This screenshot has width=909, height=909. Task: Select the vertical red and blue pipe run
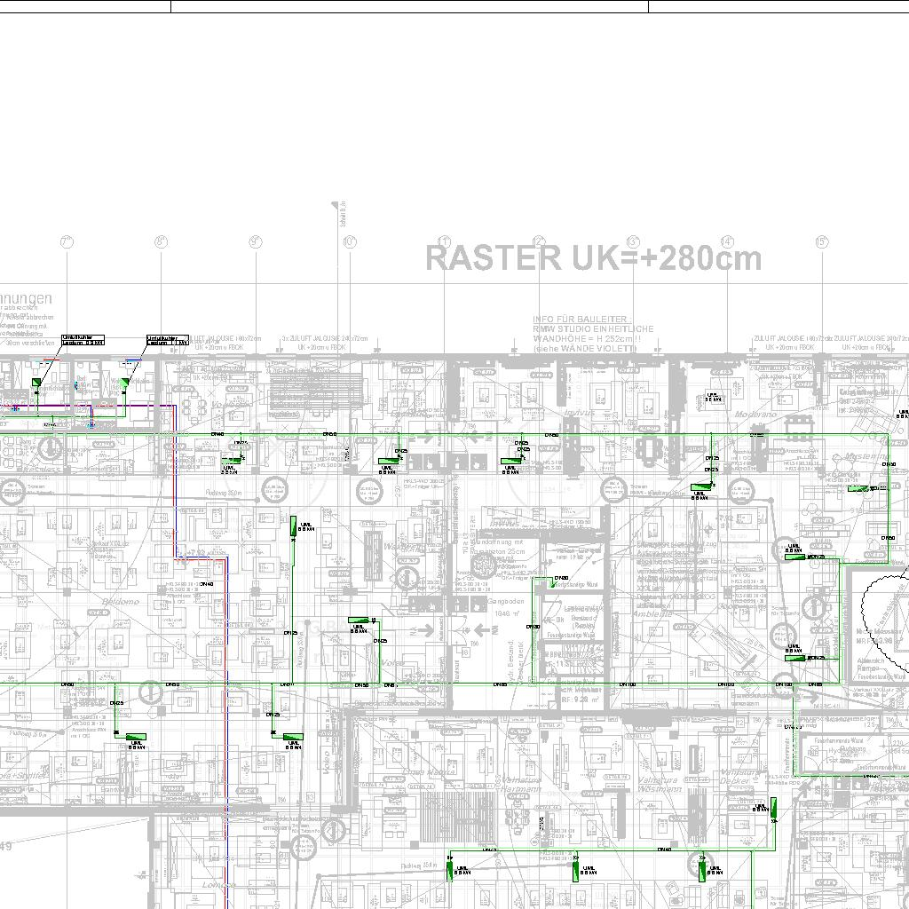[226, 710]
